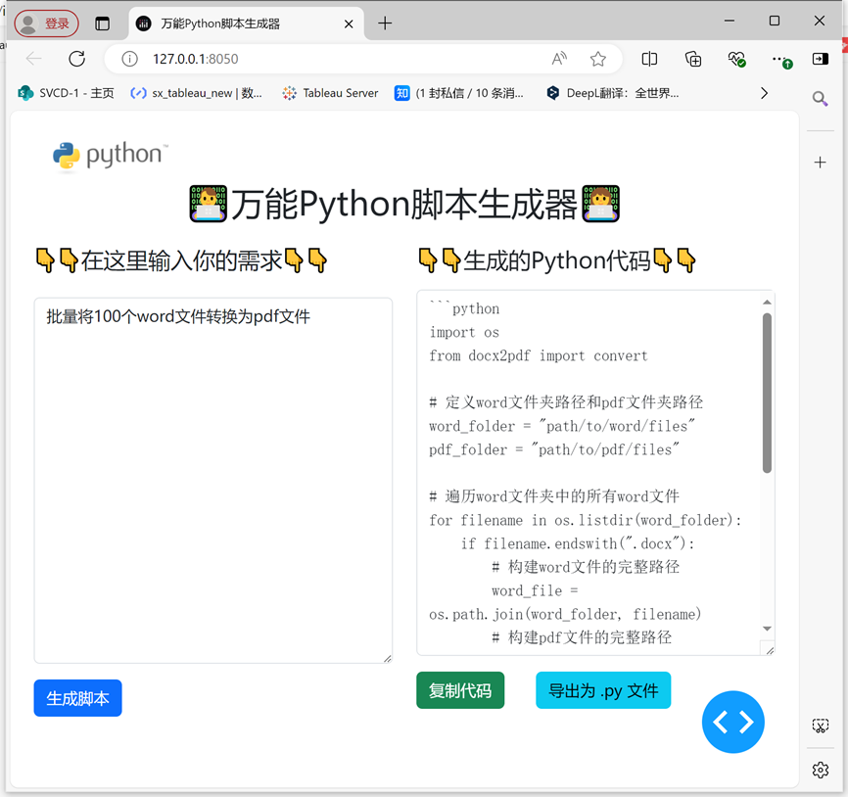Click the 批量将100个word文件转换为pdf文件 text
Image resolution: width=848 pixels, height=797 pixels.
(x=178, y=316)
